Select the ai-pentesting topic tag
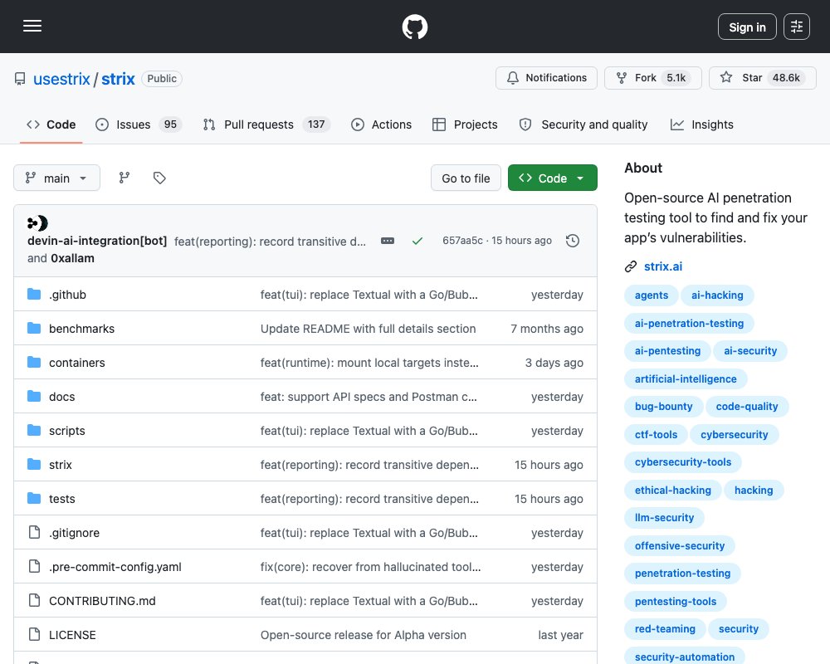Image resolution: width=830 pixels, height=664 pixels. [x=667, y=351]
